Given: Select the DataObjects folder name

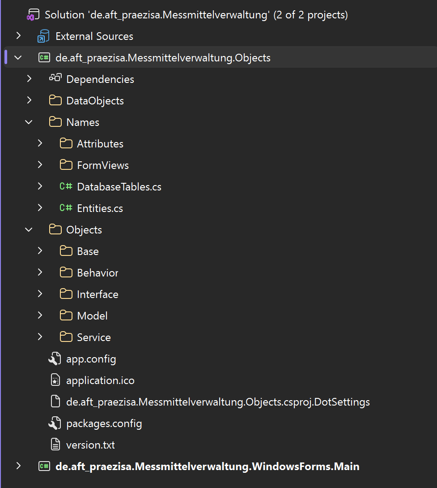Looking at the screenshot, I should [95, 101].
